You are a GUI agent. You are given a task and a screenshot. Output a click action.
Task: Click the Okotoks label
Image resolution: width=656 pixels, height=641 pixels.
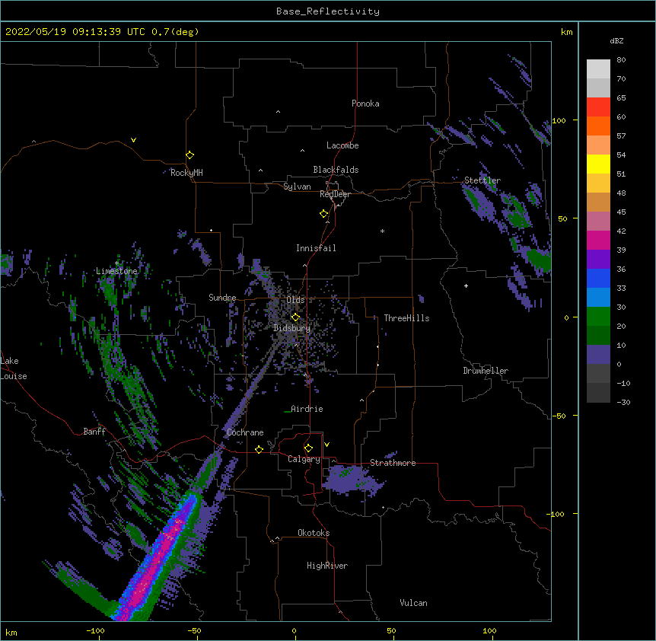point(314,533)
